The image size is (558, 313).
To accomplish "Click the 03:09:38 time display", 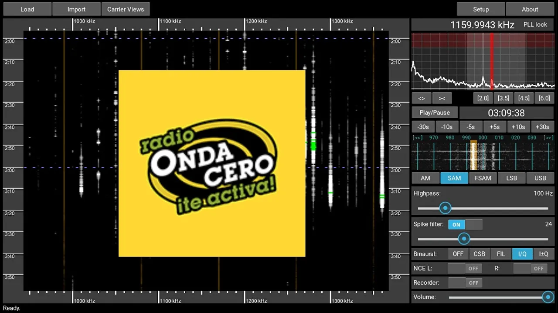I will [x=506, y=113].
